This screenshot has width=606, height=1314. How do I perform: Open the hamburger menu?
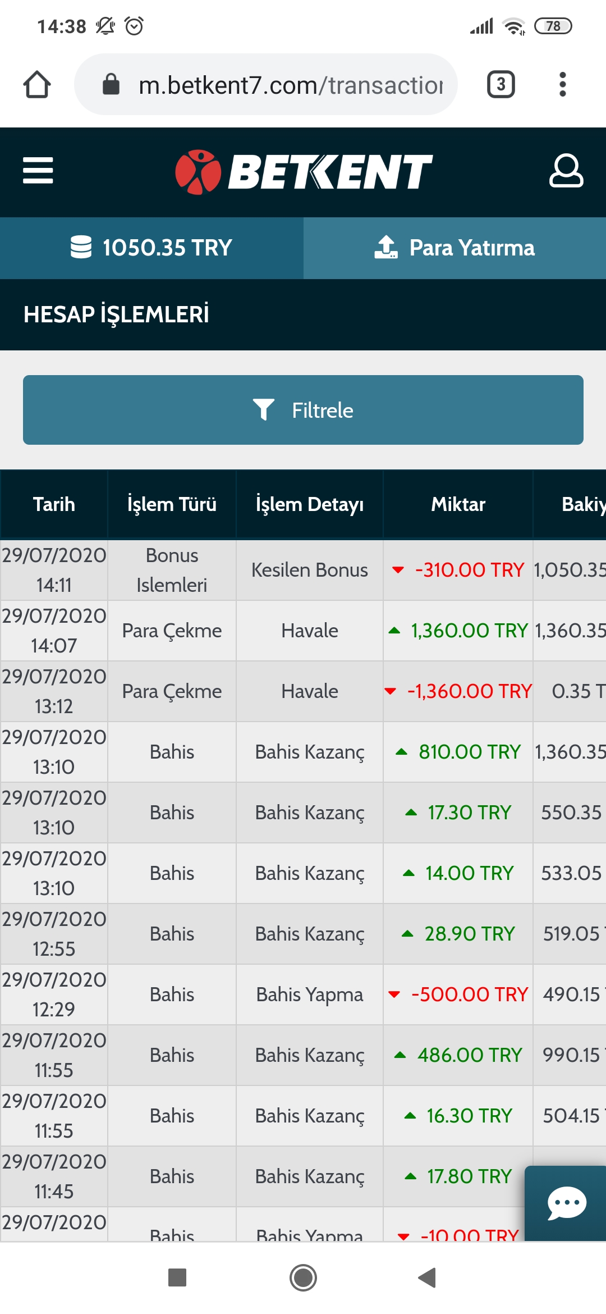(x=38, y=171)
